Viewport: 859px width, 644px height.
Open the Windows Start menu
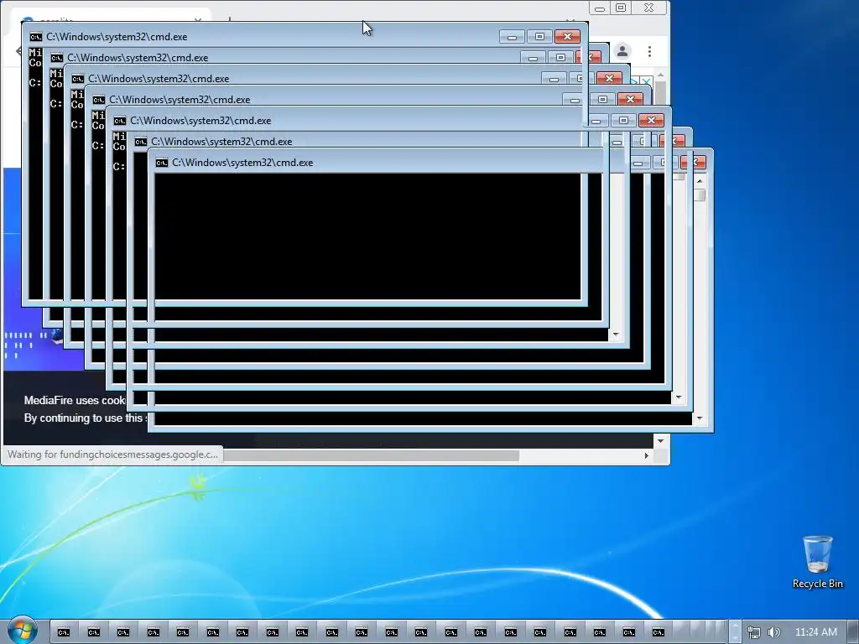click(x=22, y=631)
